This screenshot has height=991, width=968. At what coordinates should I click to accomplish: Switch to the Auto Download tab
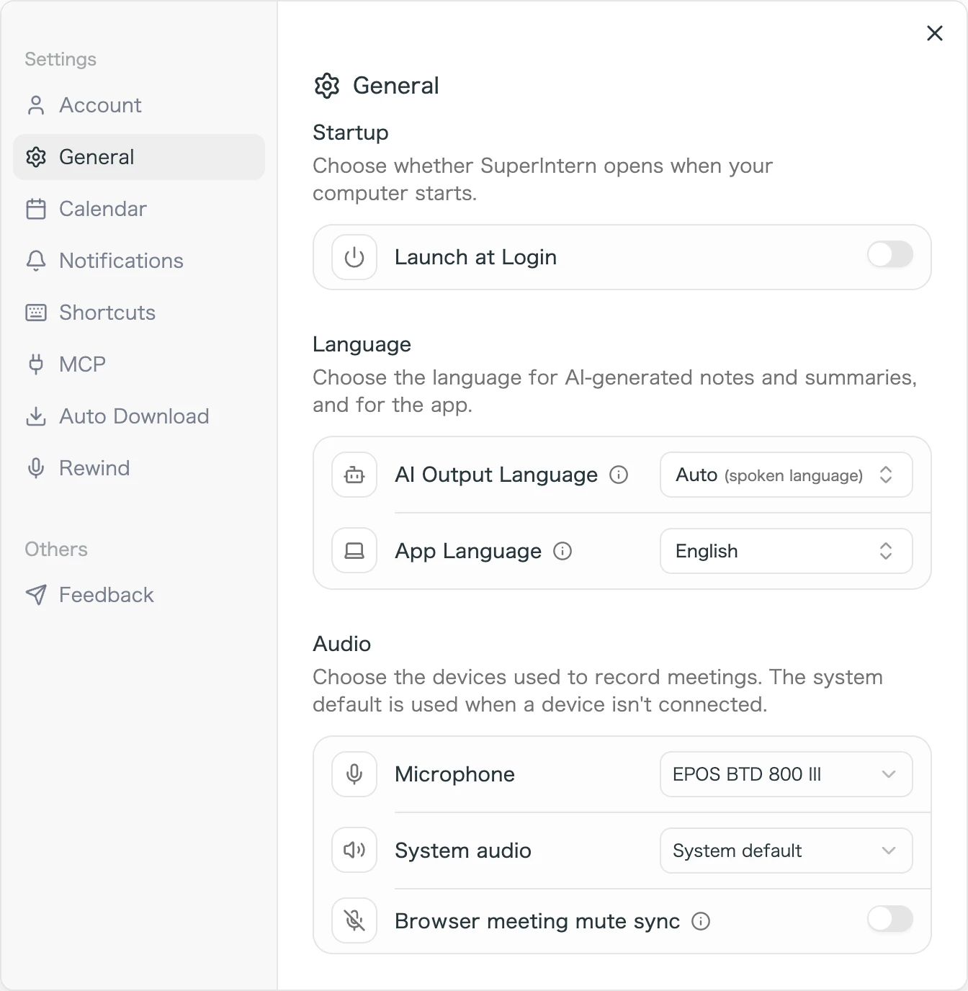[x=139, y=416]
